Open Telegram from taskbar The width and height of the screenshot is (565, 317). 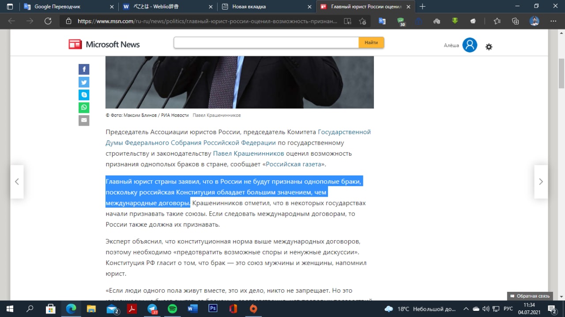pyautogui.click(x=152, y=309)
